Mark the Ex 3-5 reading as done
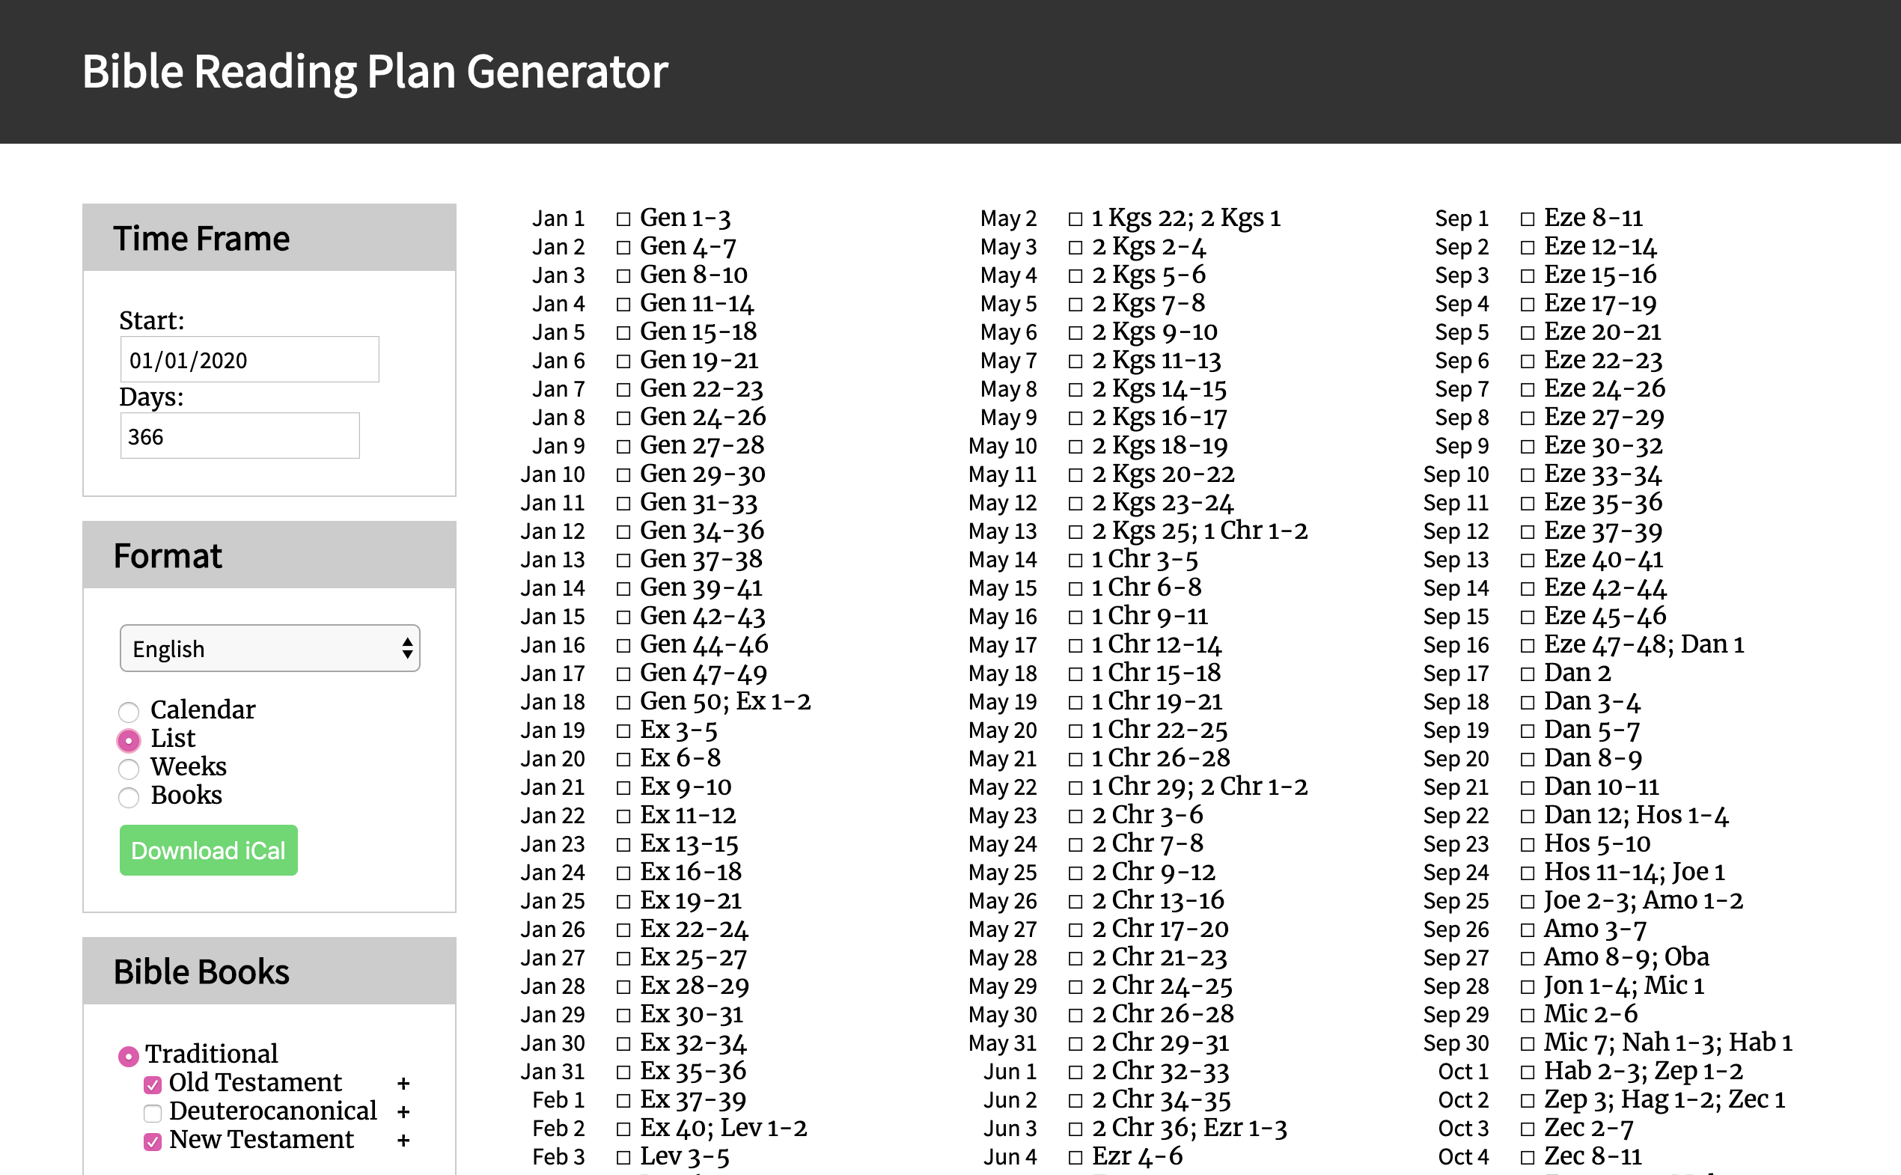Image resolution: width=1901 pixels, height=1175 pixels. pyautogui.click(x=623, y=731)
